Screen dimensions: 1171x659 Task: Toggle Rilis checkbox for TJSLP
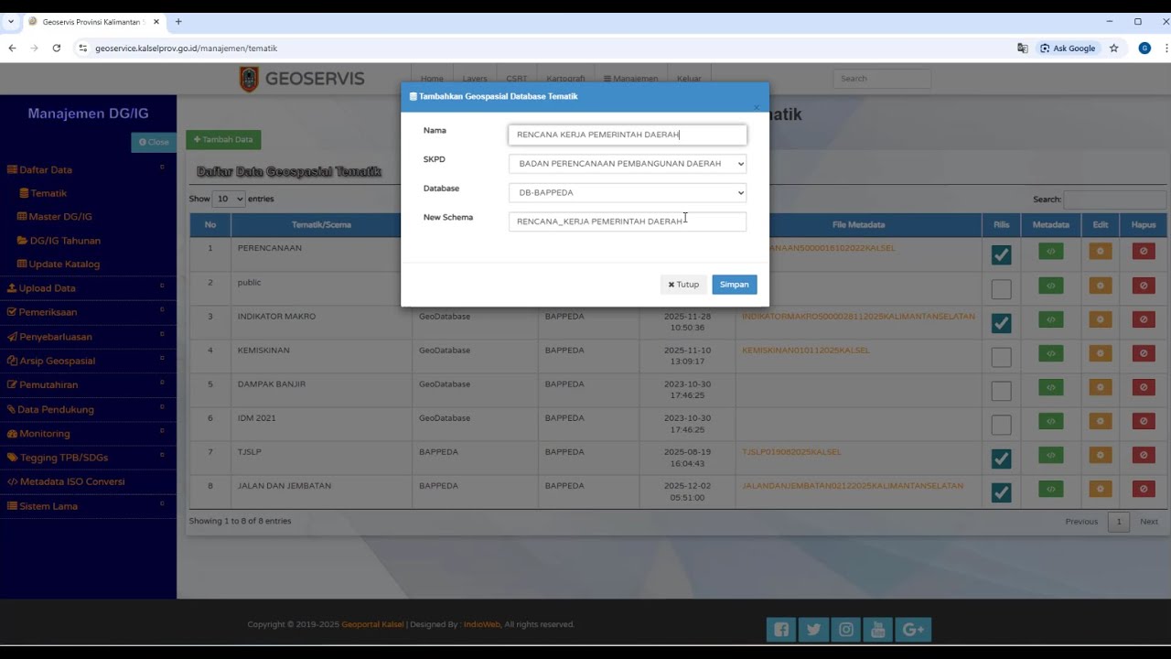click(1001, 459)
